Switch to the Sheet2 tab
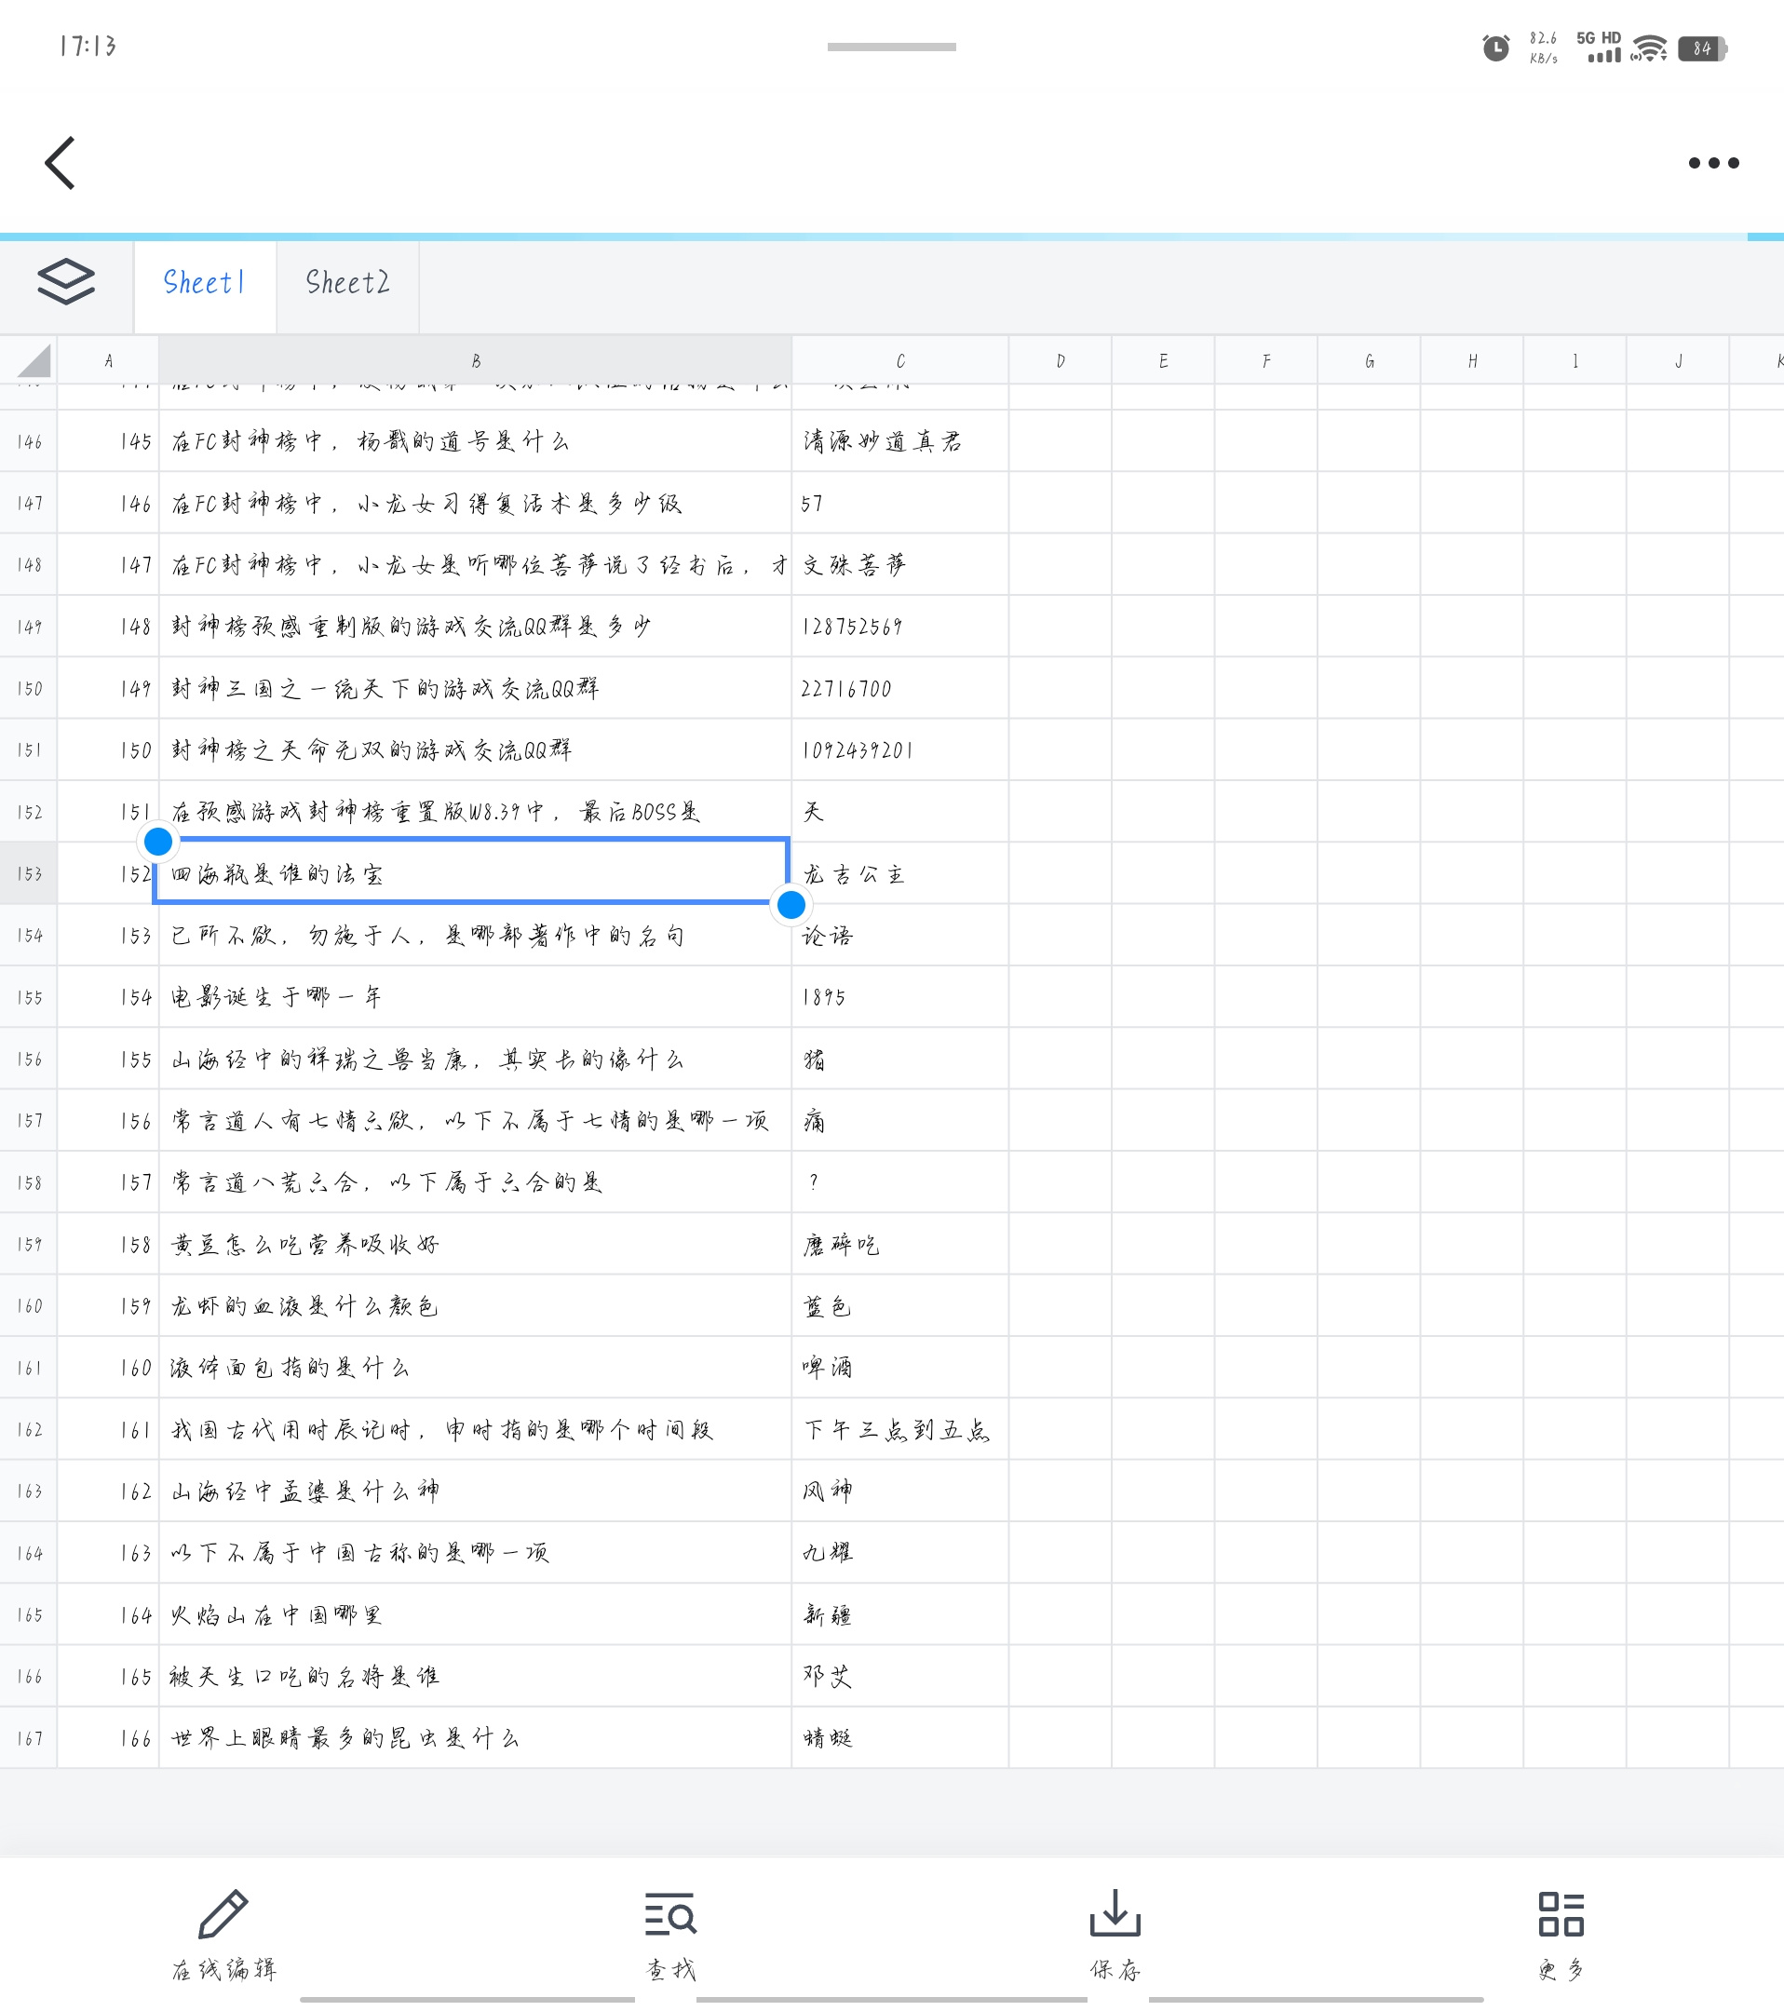 click(347, 283)
